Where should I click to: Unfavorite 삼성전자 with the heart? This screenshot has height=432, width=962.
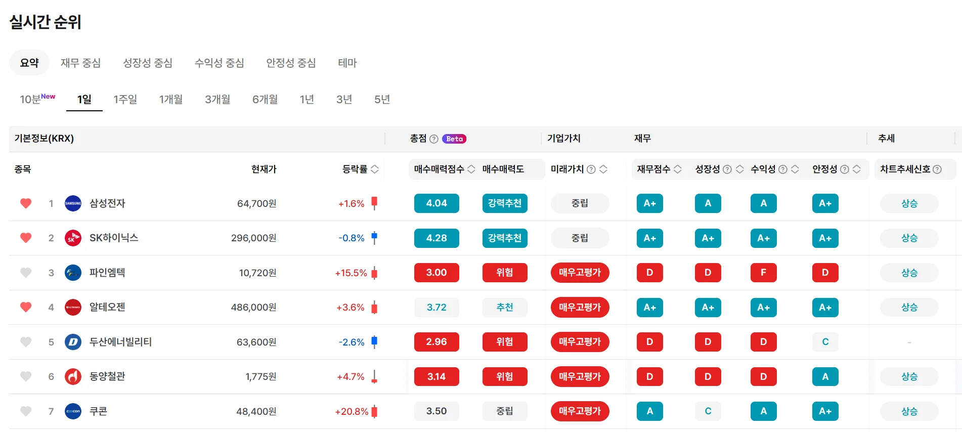tap(26, 203)
